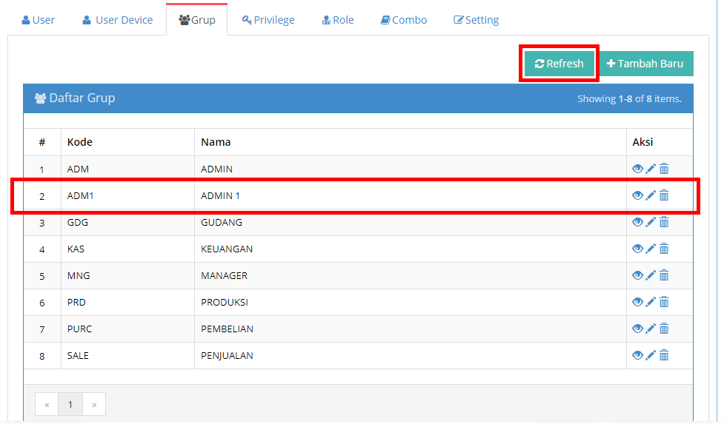724x424 pixels.
Task: View the PRODUKSI group details
Action: click(x=637, y=303)
